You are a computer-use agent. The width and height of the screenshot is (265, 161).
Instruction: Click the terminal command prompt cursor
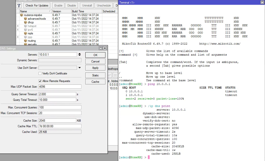(x=149, y=157)
